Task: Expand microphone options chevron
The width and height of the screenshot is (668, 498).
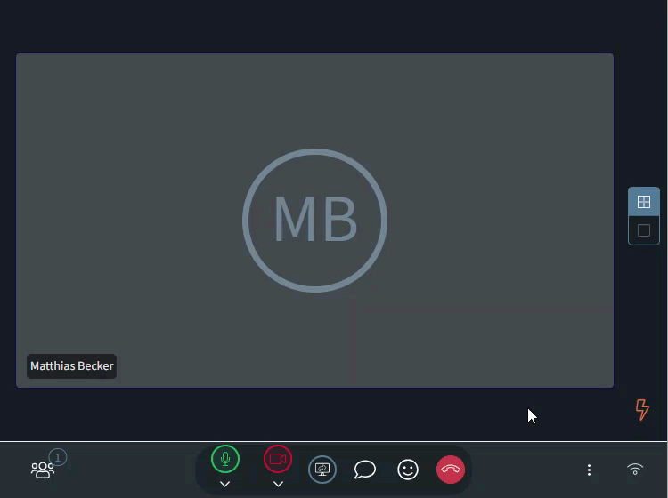Action: pyautogui.click(x=225, y=484)
